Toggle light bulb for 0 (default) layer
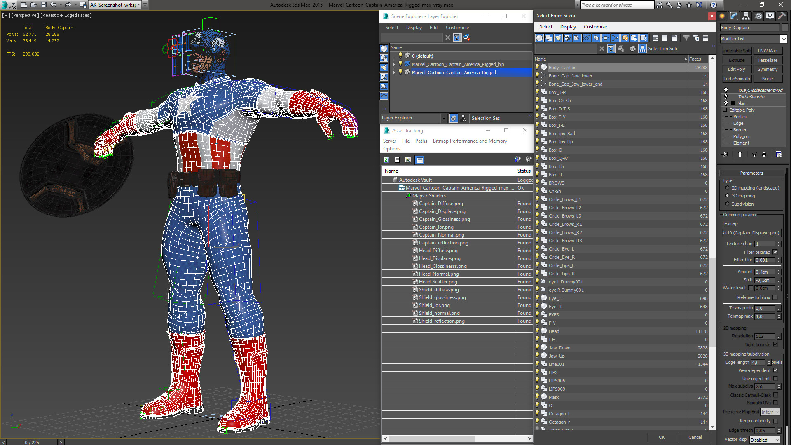The width and height of the screenshot is (791, 445). pos(400,56)
